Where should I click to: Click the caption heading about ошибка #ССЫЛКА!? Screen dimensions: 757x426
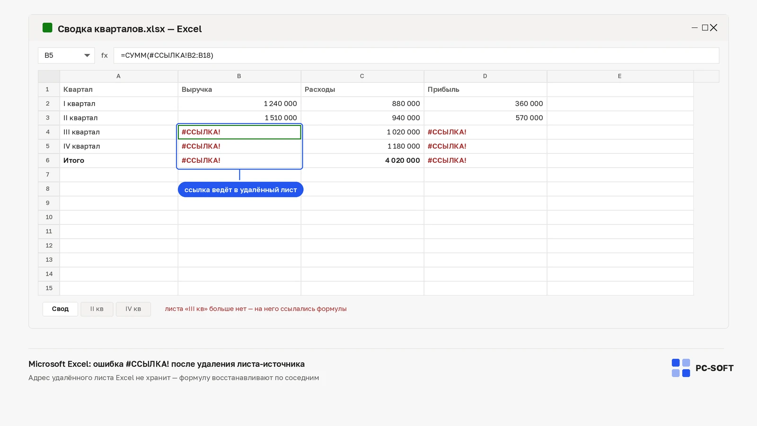coord(167,364)
